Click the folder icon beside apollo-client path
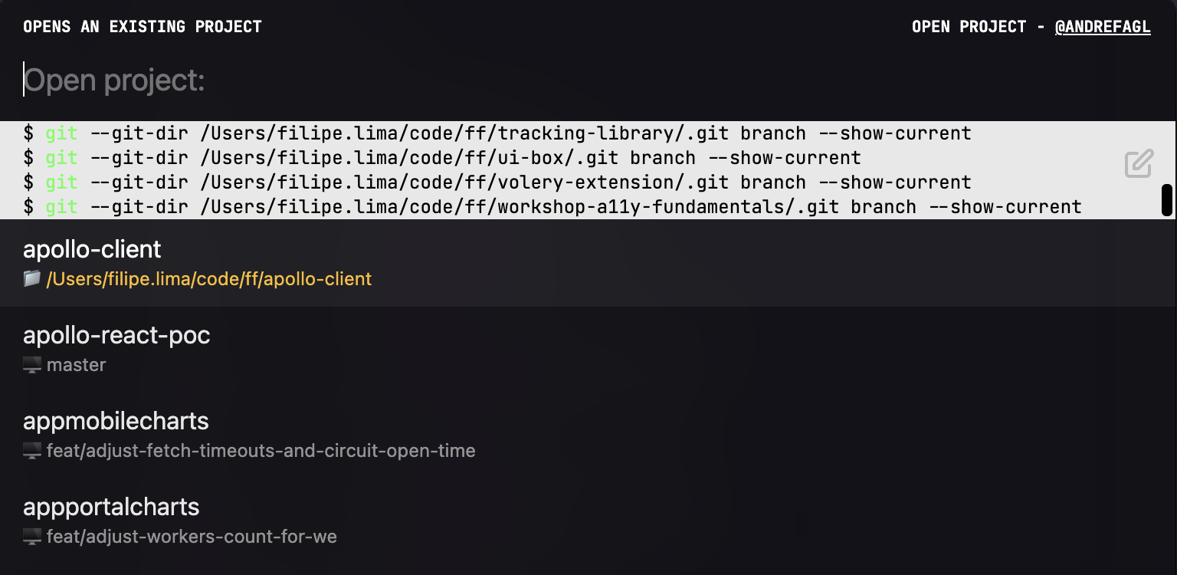The image size is (1177, 575). (32, 279)
